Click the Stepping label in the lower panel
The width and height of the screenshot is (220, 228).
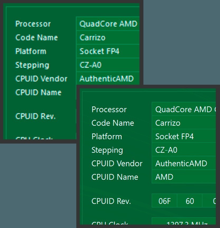[107, 150]
